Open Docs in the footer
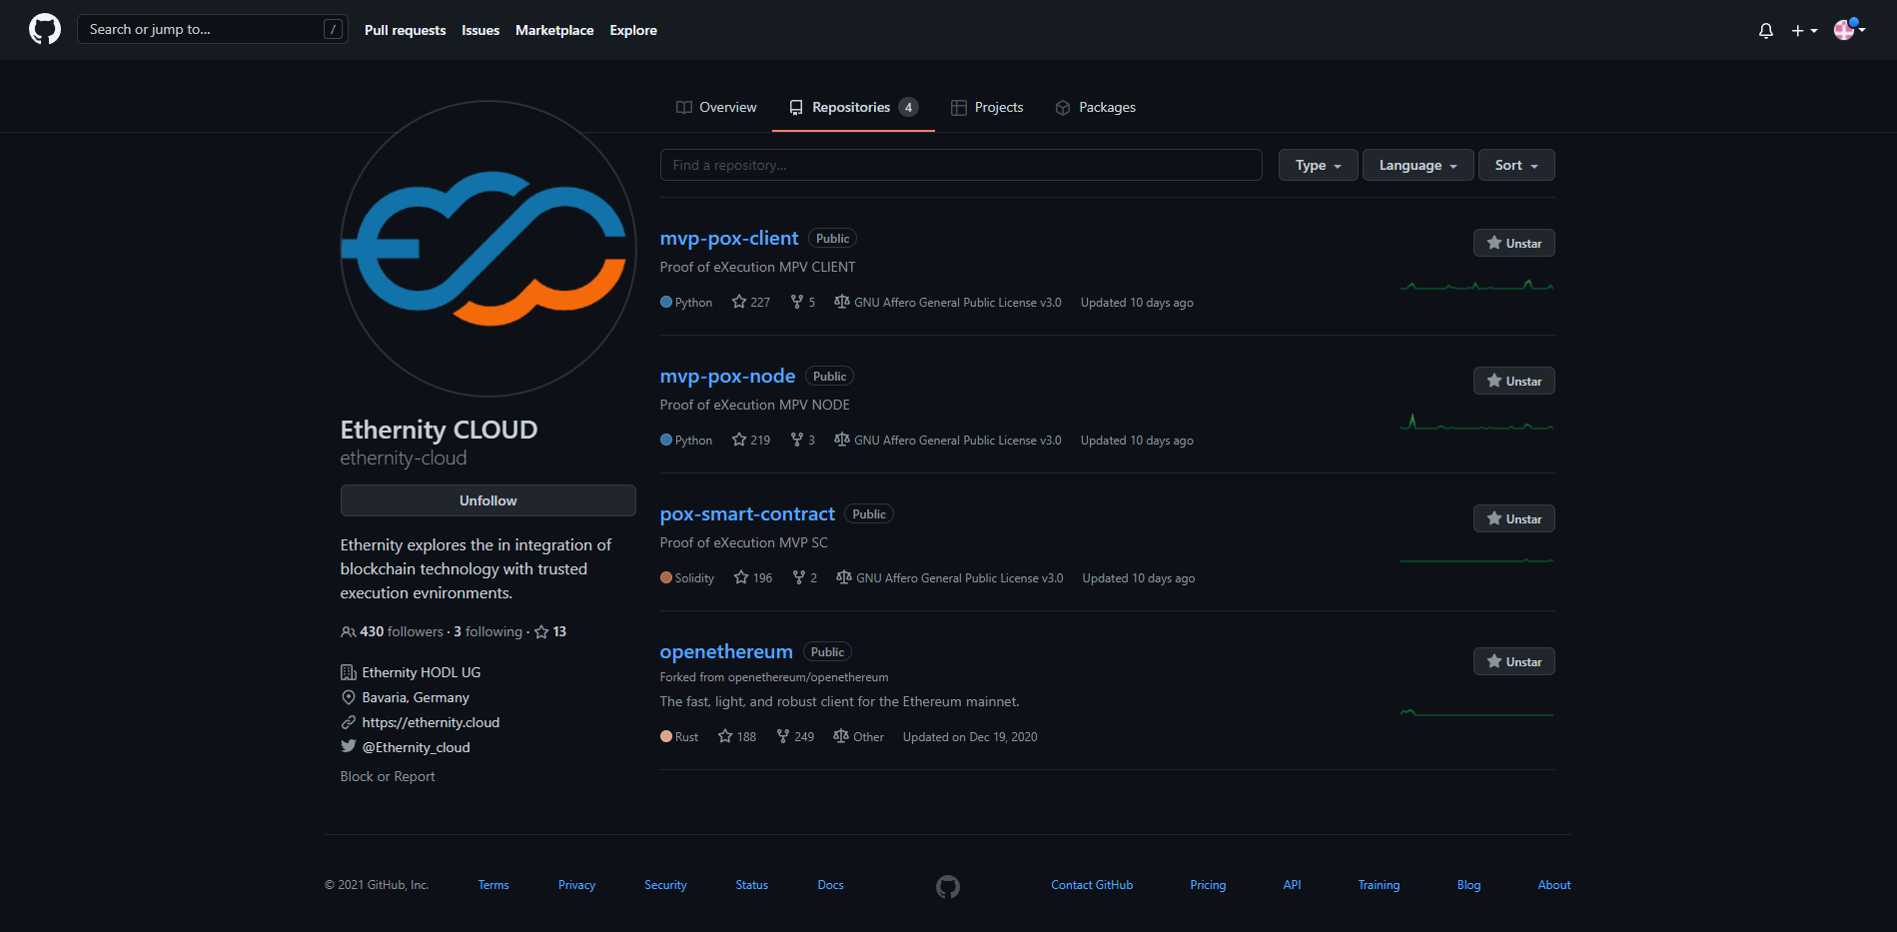The height and width of the screenshot is (932, 1897). (x=830, y=885)
